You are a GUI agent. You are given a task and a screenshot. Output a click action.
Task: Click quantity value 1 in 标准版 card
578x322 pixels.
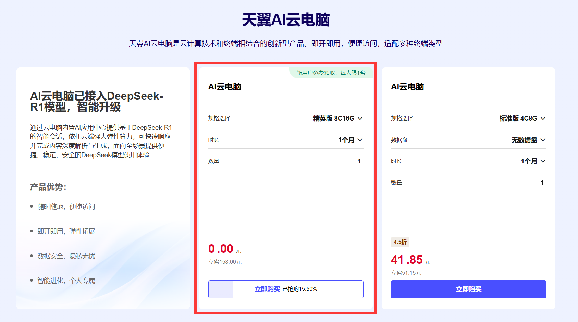click(542, 182)
